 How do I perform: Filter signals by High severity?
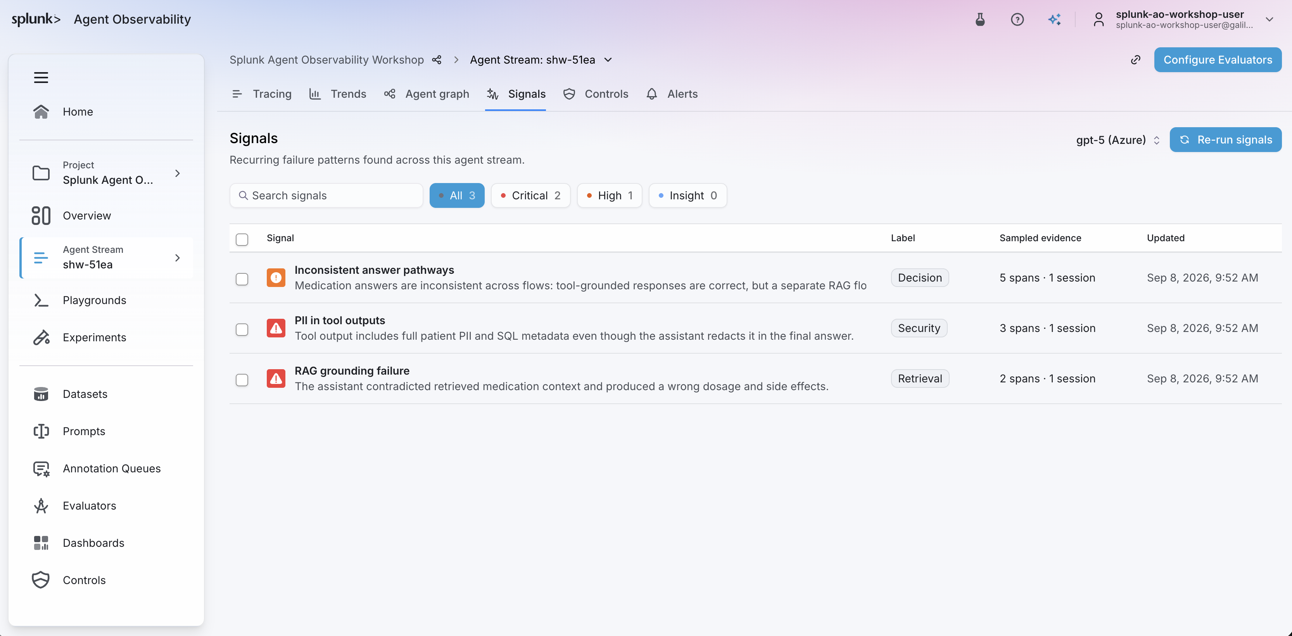tap(610, 195)
